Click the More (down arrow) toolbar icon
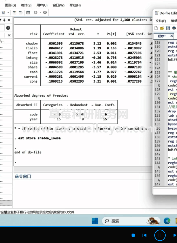The width and height of the screenshot is (177, 243). click(x=36, y=12)
